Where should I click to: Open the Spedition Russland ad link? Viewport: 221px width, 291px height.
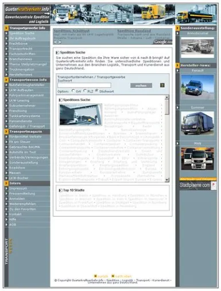click(x=134, y=31)
